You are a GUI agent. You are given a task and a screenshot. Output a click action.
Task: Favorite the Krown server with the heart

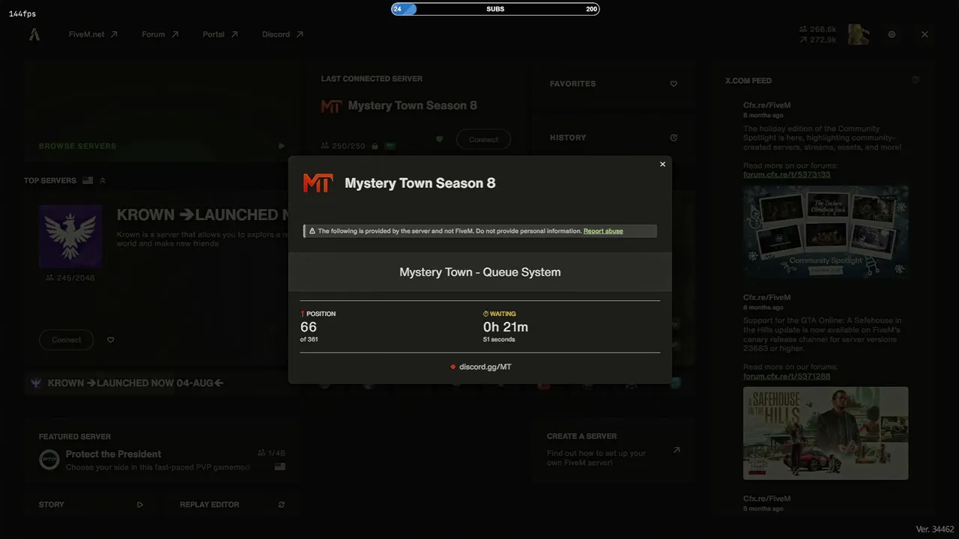tap(111, 340)
